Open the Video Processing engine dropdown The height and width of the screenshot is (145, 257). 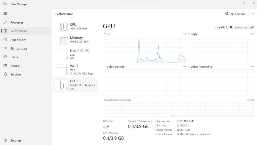189,66
